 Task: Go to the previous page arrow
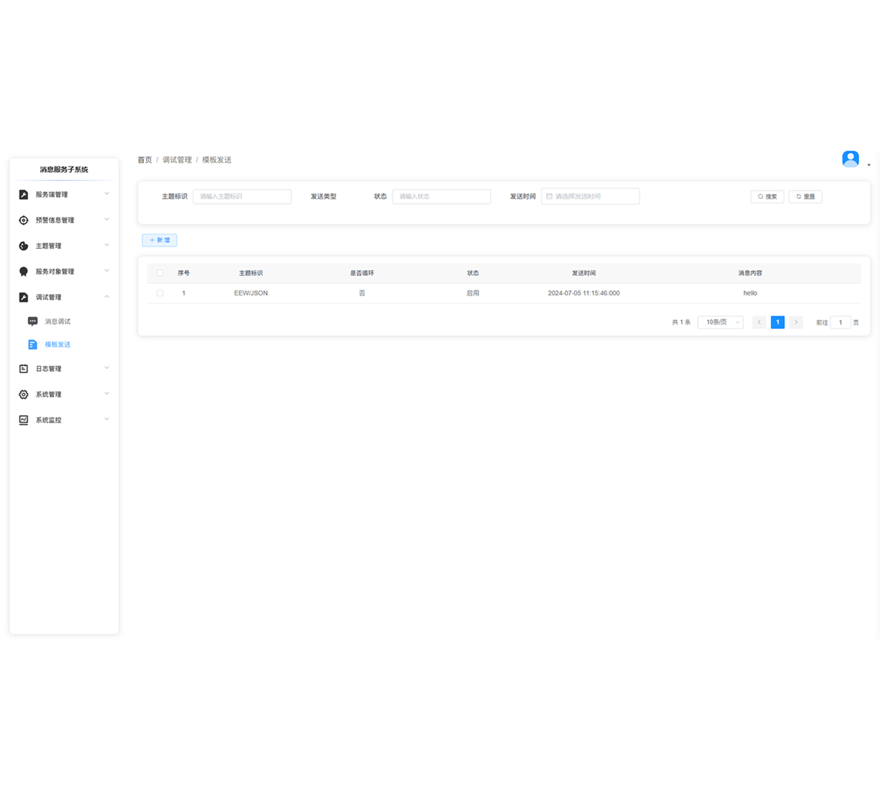[x=759, y=322]
